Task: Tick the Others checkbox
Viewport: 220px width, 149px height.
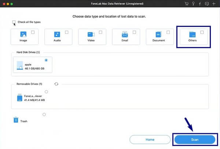Action: pos(202,32)
